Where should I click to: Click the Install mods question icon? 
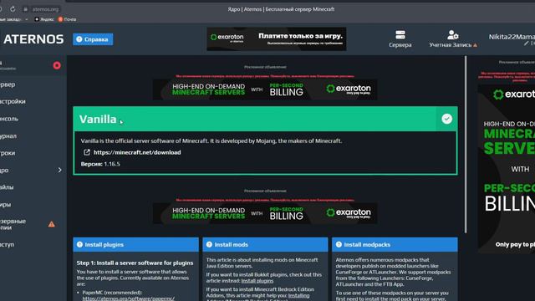tap(209, 244)
